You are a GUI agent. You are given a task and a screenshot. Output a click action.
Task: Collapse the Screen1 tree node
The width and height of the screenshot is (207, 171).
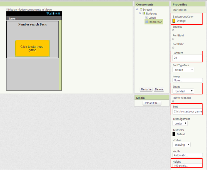[x=137, y=9]
